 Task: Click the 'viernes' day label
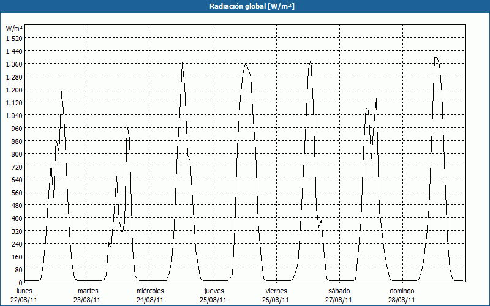[x=276, y=291]
